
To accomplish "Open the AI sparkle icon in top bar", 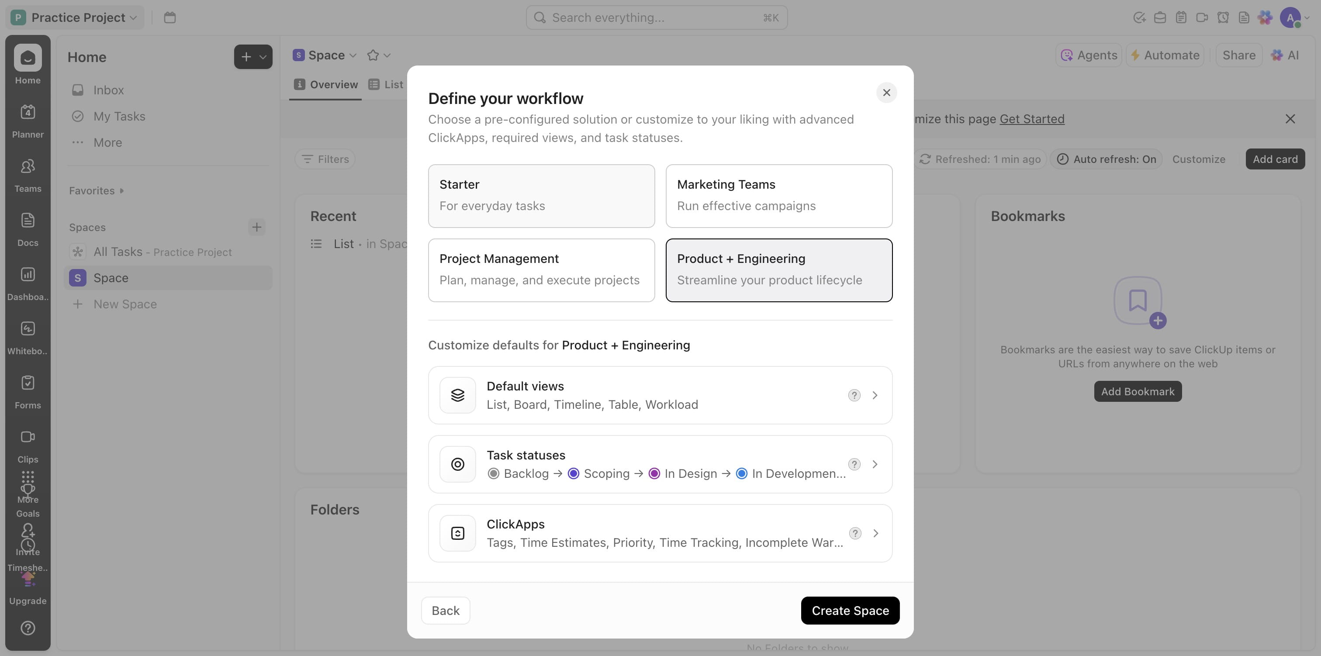I will (1265, 17).
